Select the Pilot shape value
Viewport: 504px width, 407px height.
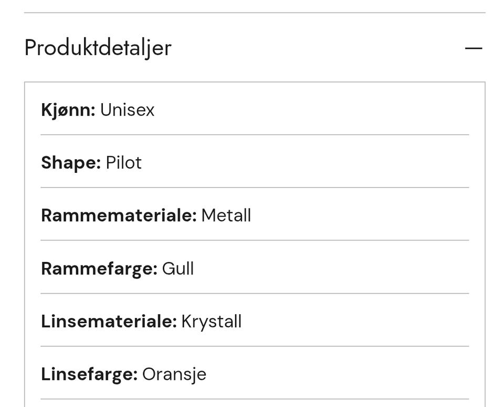[x=124, y=162]
